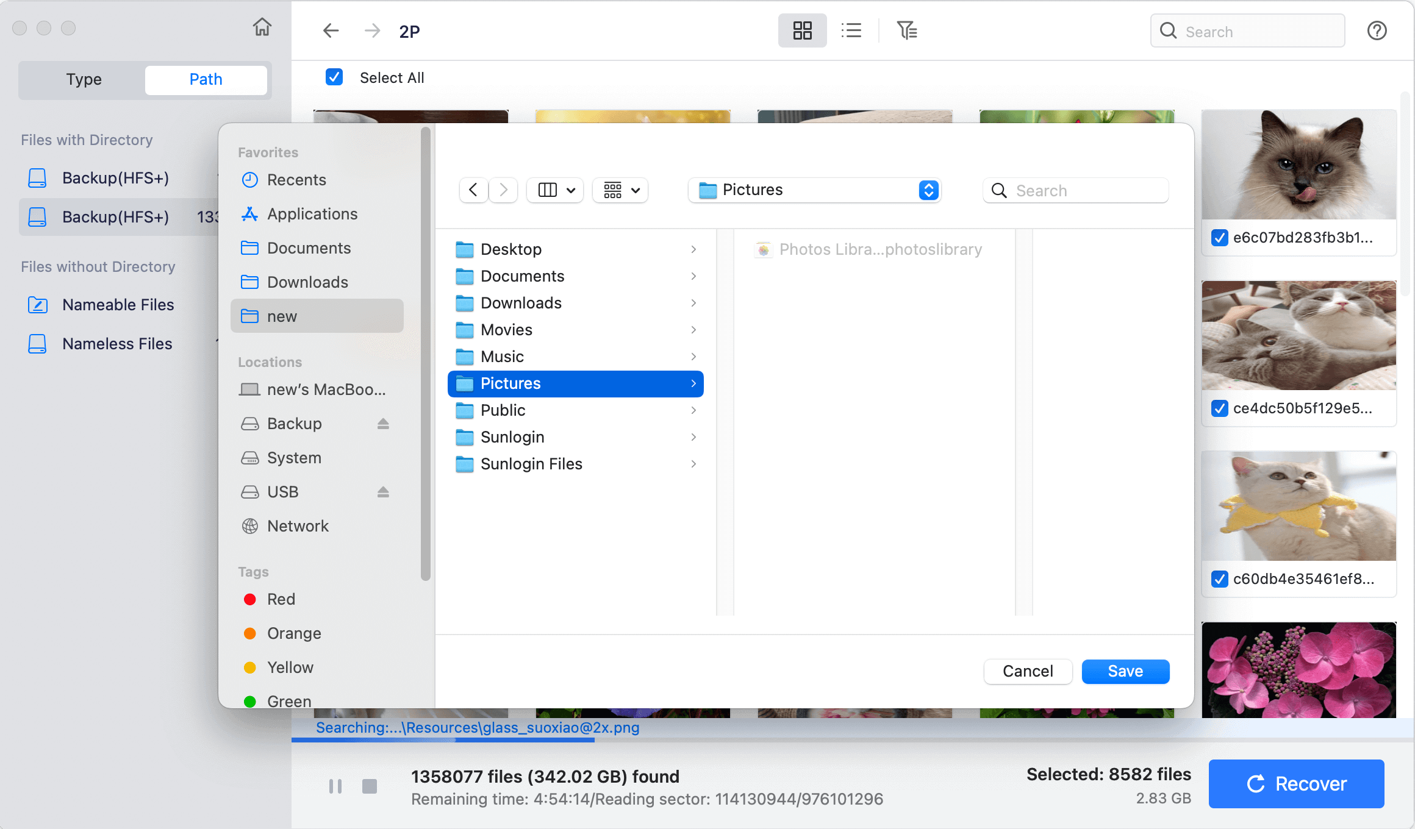Eject the USB drive
Viewport: 1415px width, 829px height.
point(383,492)
